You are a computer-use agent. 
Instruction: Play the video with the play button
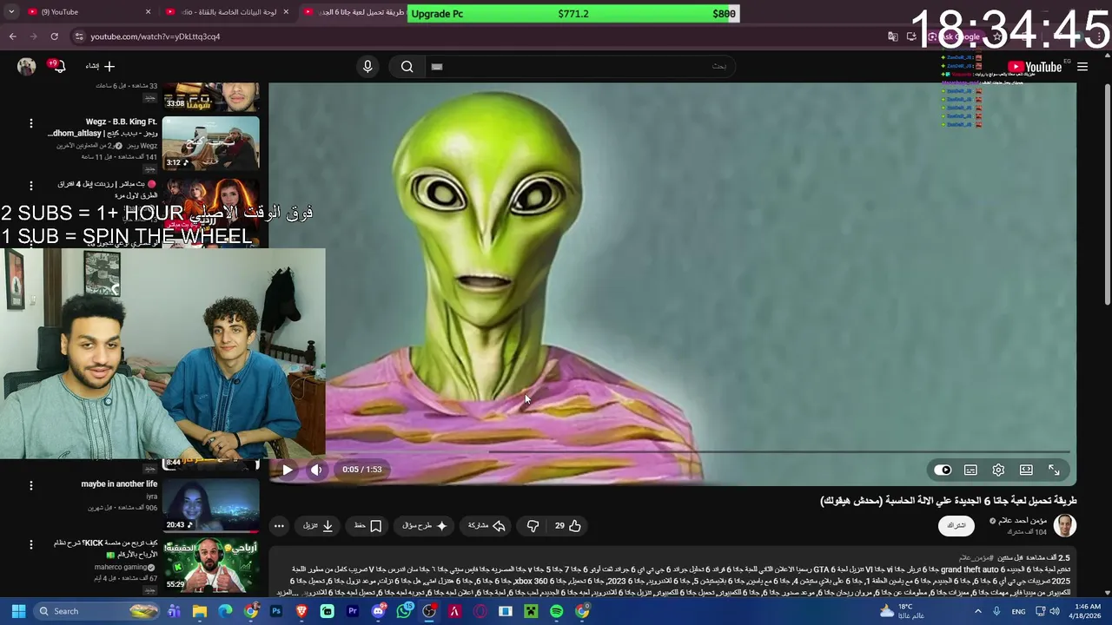coord(287,470)
